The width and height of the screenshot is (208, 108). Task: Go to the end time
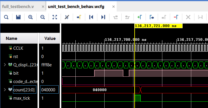103,17
